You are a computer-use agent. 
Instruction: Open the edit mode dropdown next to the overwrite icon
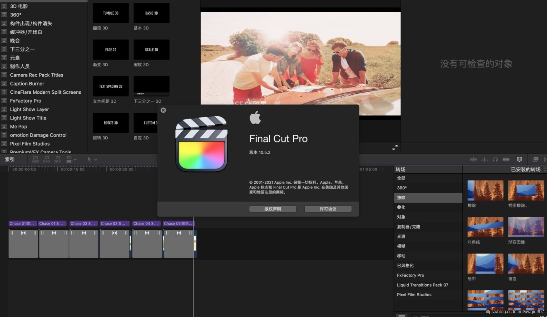click(x=75, y=159)
